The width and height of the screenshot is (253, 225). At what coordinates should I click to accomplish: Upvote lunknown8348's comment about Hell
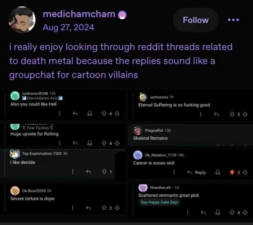103,114
